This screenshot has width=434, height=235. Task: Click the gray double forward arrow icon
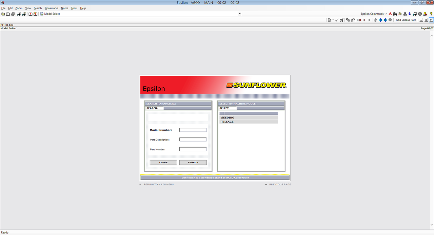390,20
